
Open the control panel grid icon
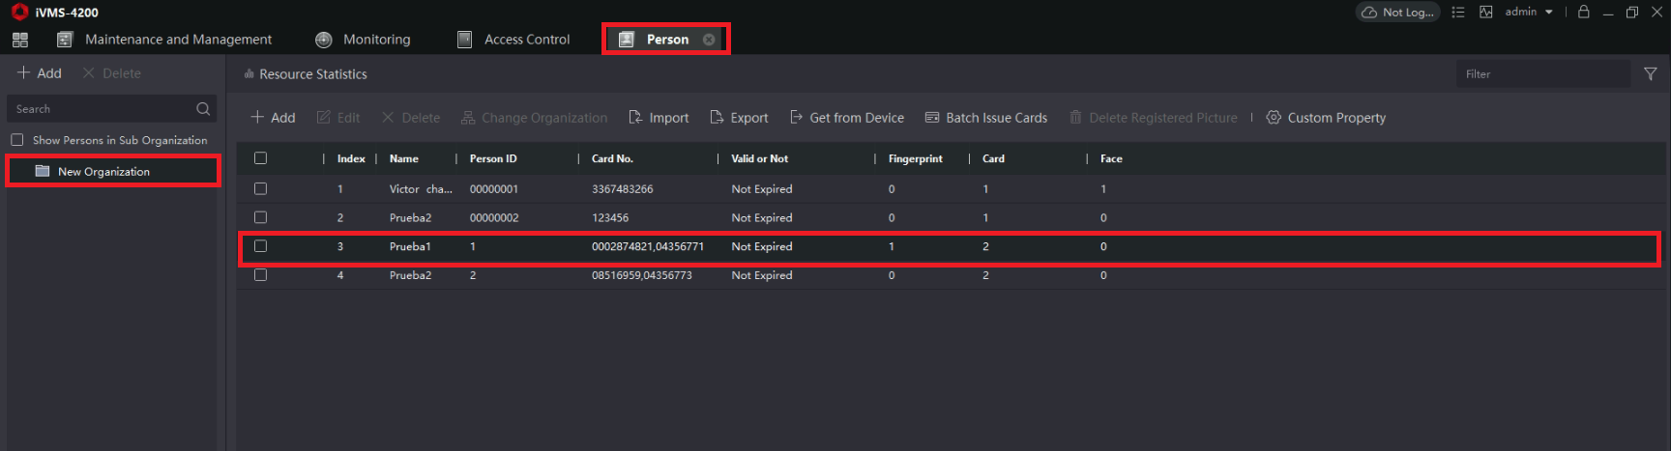[x=20, y=40]
